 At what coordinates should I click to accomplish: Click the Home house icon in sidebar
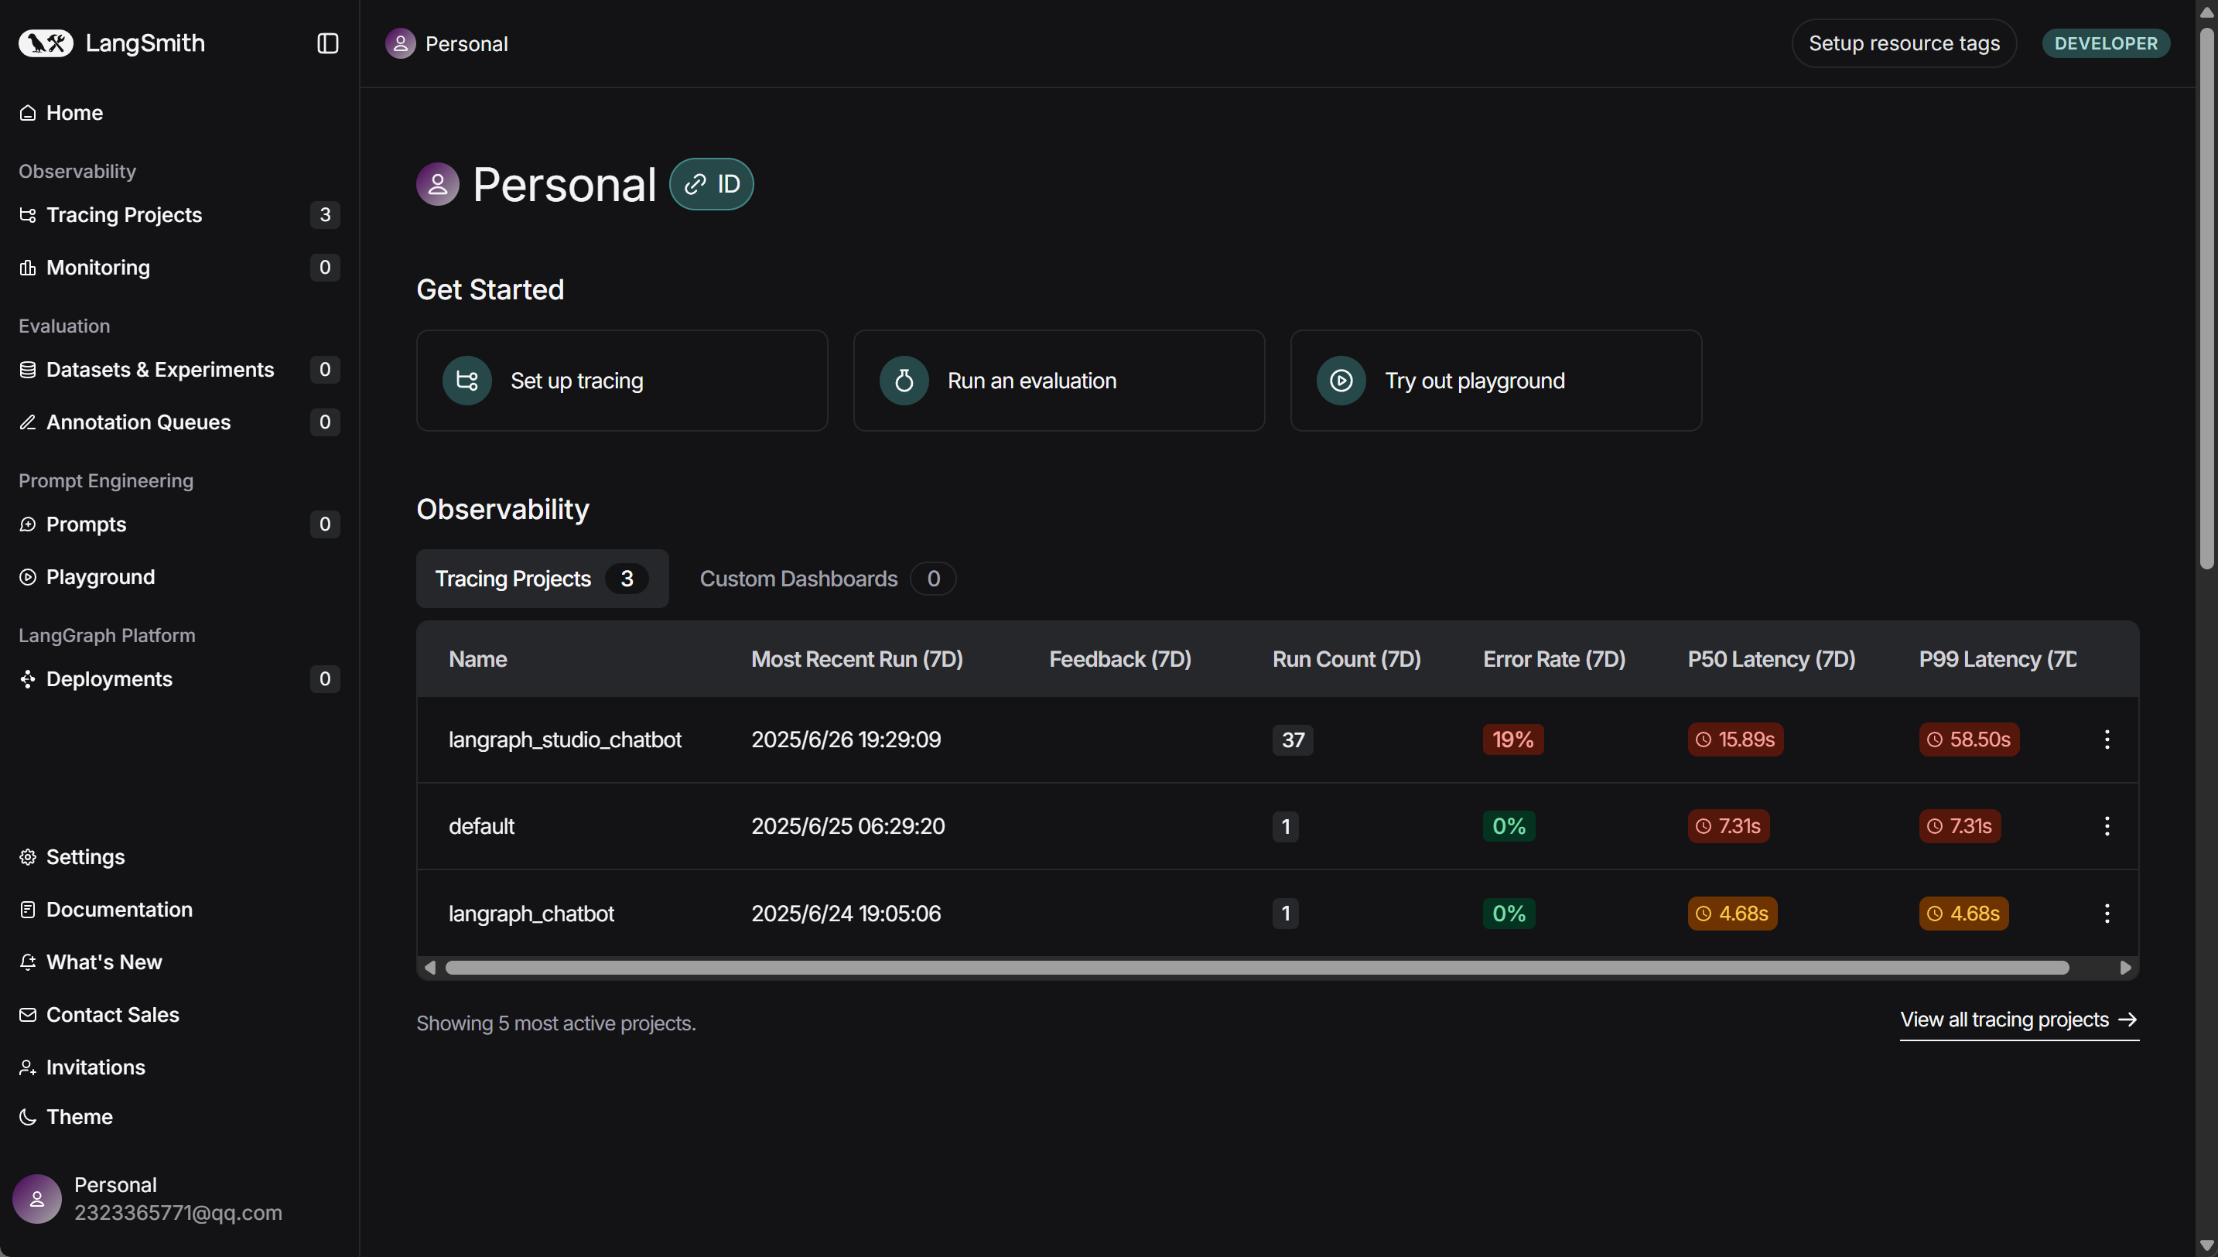pos(28,113)
